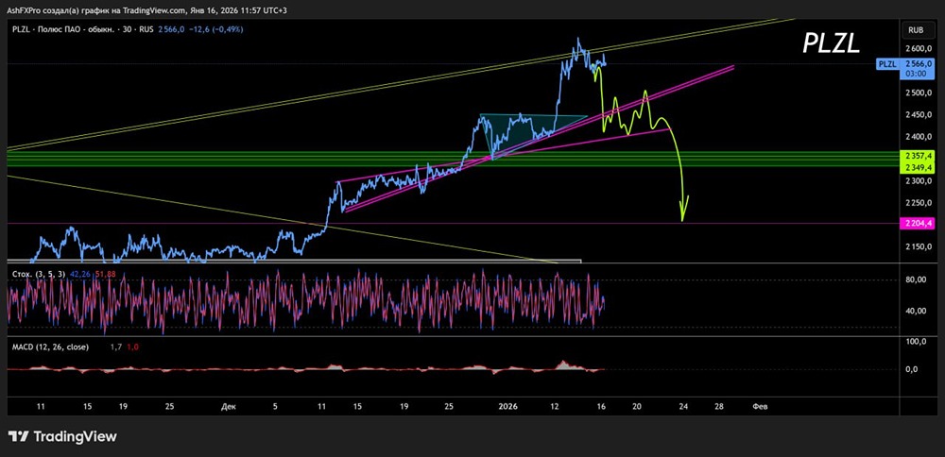This screenshot has width=945, height=457.
Task: Click the 2600,0 price axis label
Action: (919, 48)
